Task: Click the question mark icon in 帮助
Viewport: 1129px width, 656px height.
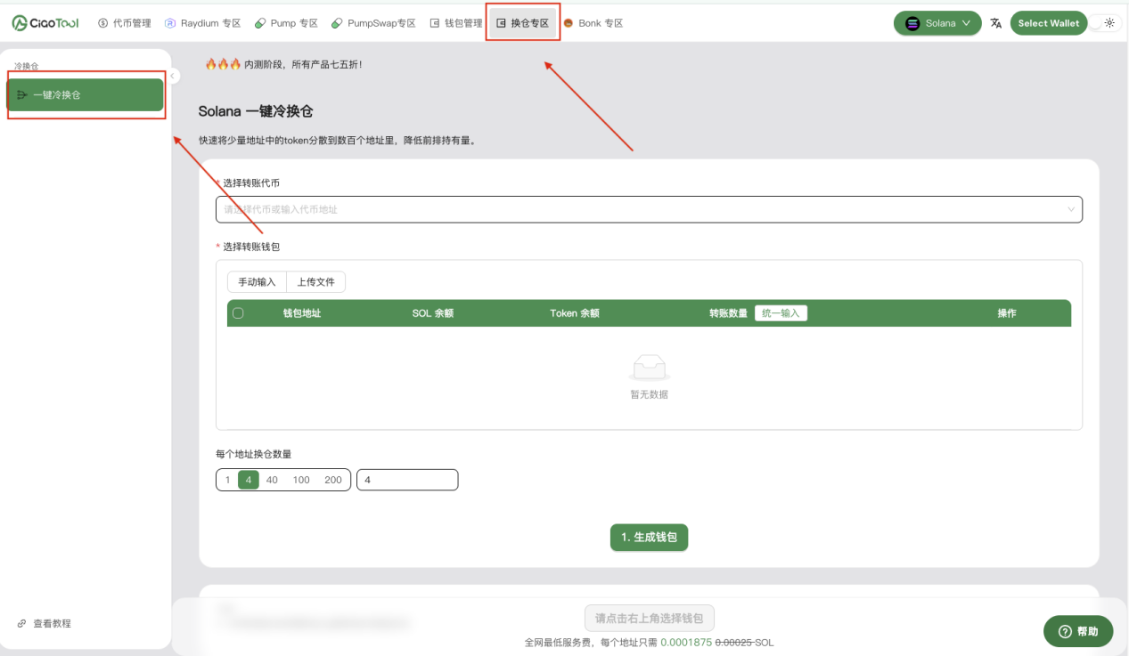Action: coord(1064,631)
